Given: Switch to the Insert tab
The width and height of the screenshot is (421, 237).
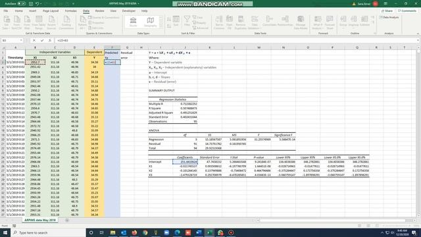Looking at the screenshot, I should point(32,11).
